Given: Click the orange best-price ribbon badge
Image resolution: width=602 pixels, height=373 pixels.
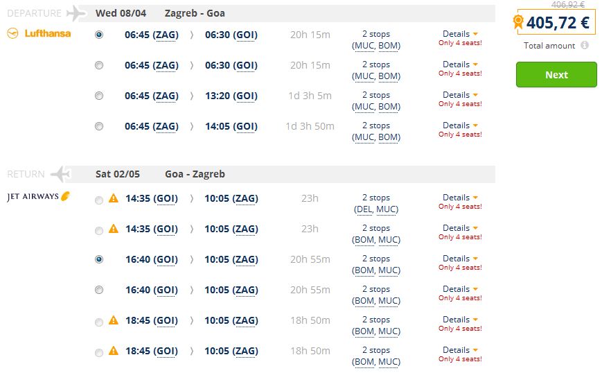Looking at the screenshot, I should pos(518,22).
